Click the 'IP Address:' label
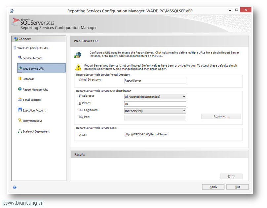267x208 pixels. pos(86,96)
